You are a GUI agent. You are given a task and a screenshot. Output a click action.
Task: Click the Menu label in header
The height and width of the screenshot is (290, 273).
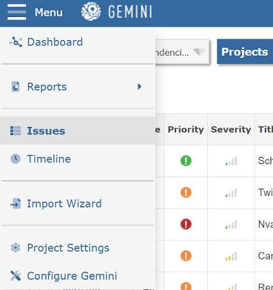(49, 13)
